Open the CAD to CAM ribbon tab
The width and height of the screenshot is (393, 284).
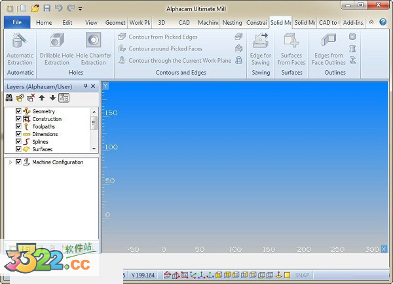329,22
